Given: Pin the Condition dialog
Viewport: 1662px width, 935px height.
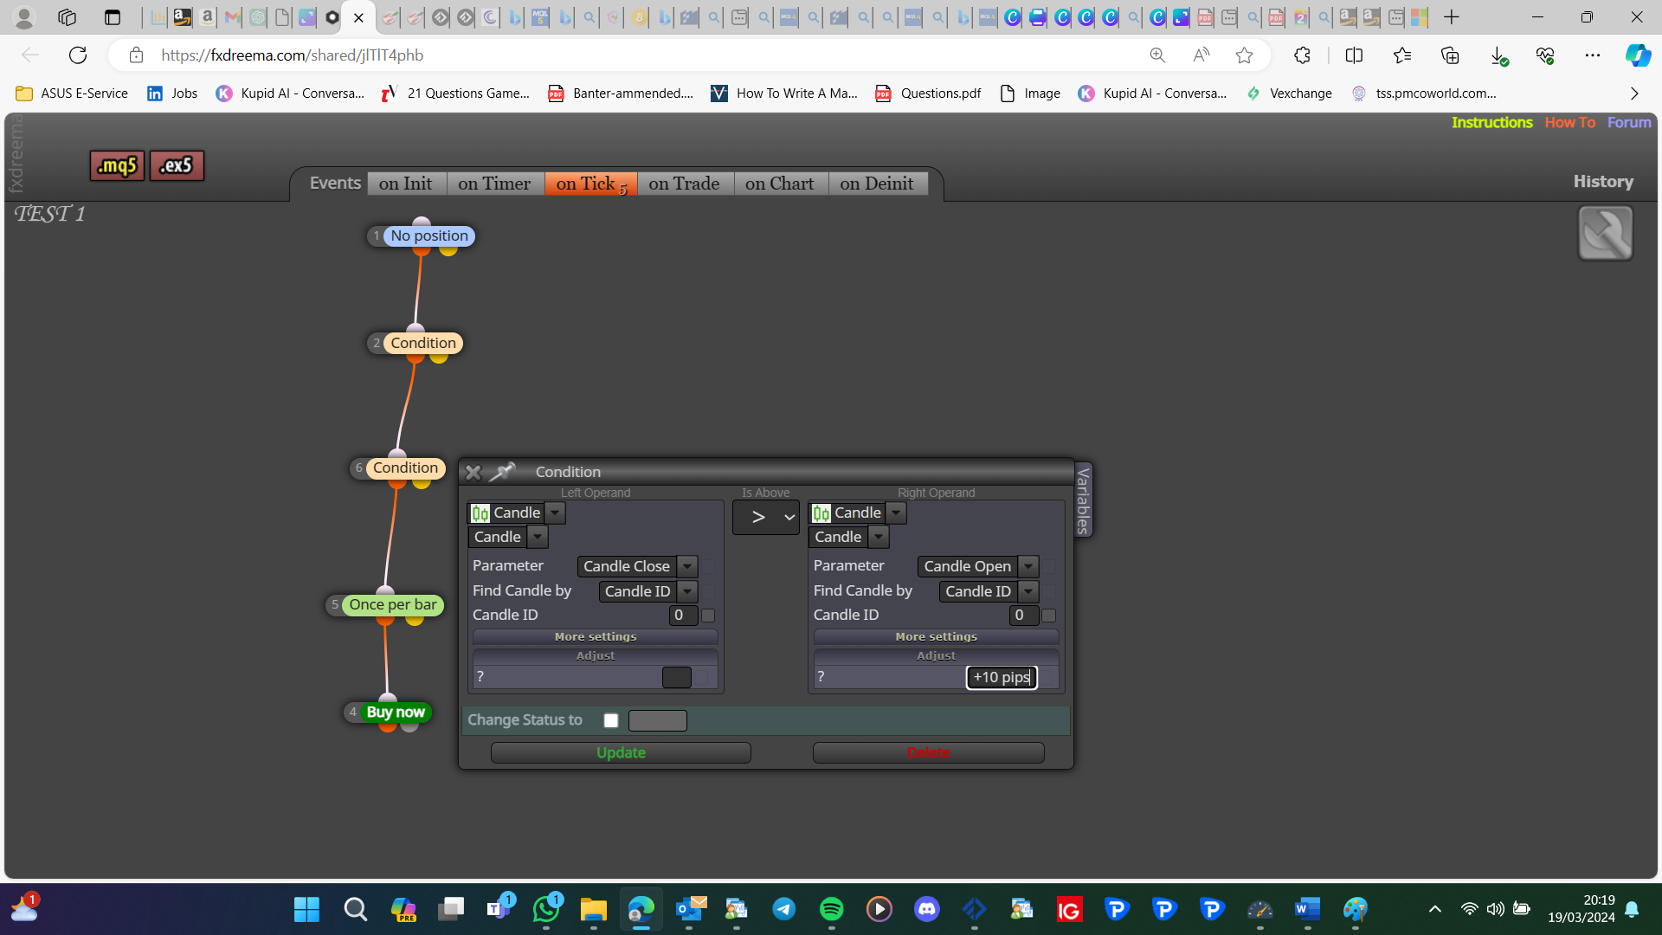Looking at the screenshot, I should [502, 472].
